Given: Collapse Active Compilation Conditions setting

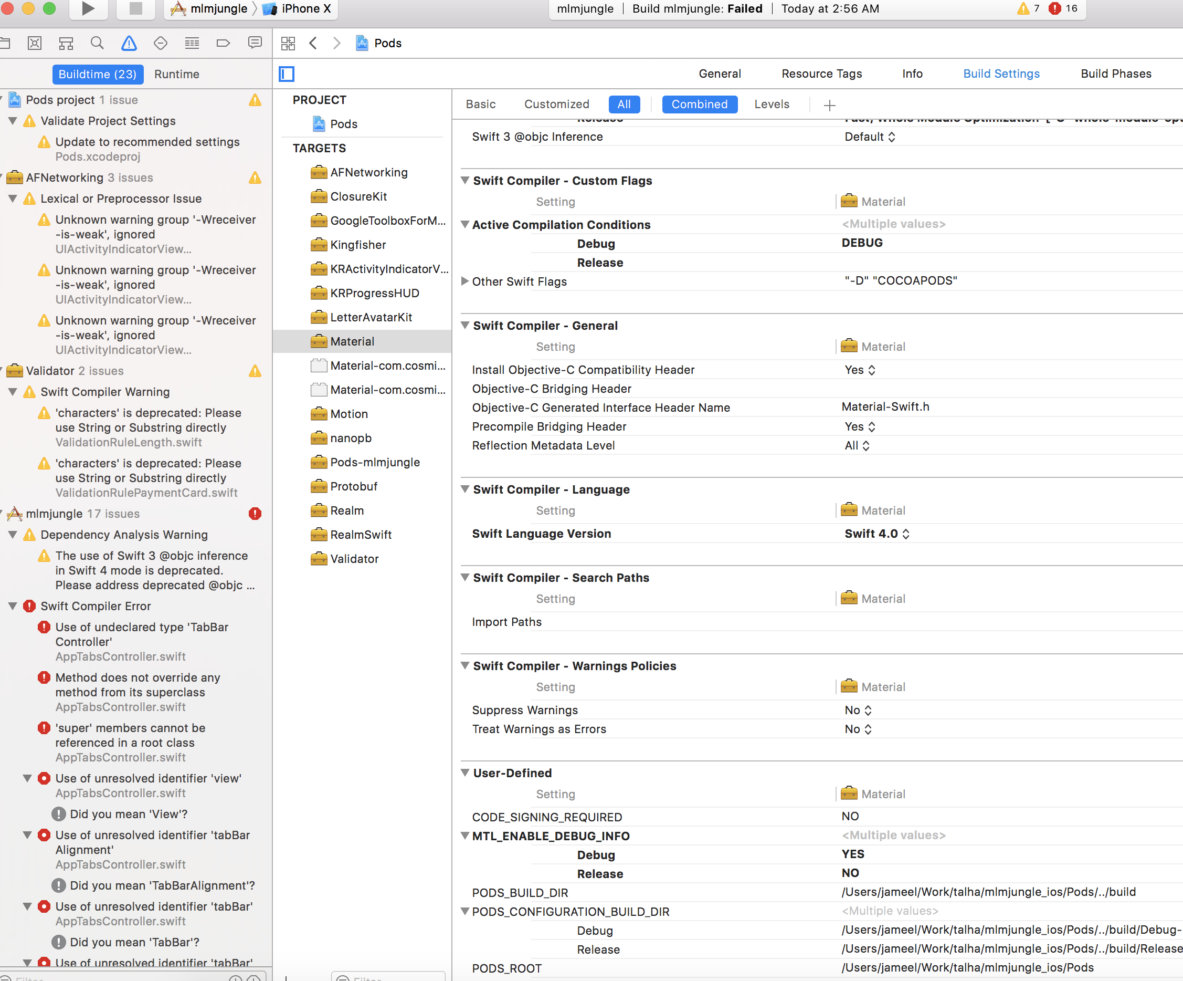Looking at the screenshot, I should 466,224.
